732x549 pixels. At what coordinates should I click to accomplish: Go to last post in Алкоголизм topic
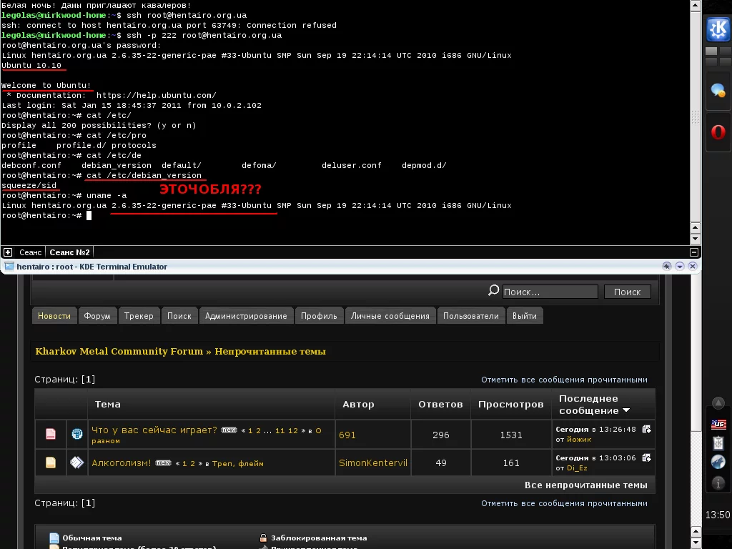click(x=646, y=457)
